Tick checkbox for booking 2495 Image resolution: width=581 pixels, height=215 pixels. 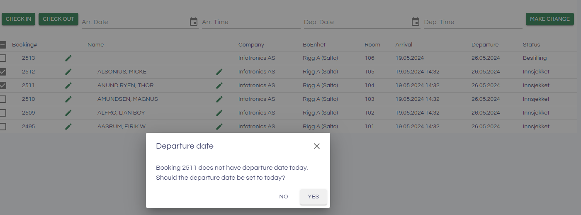[3, 127]
